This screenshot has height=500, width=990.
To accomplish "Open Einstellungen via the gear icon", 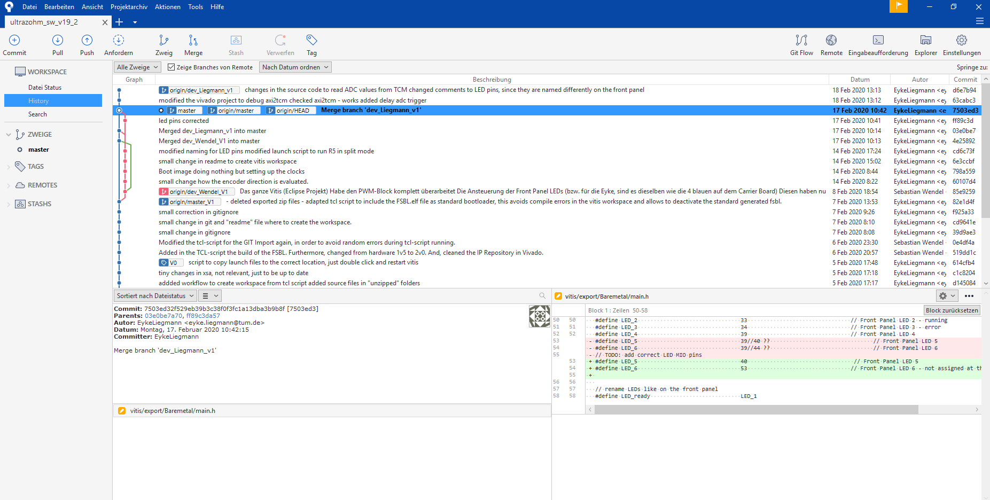I will coord(961,45).
